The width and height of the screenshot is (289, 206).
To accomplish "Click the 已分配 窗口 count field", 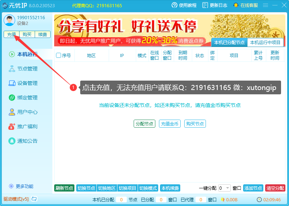I will 161,199.
